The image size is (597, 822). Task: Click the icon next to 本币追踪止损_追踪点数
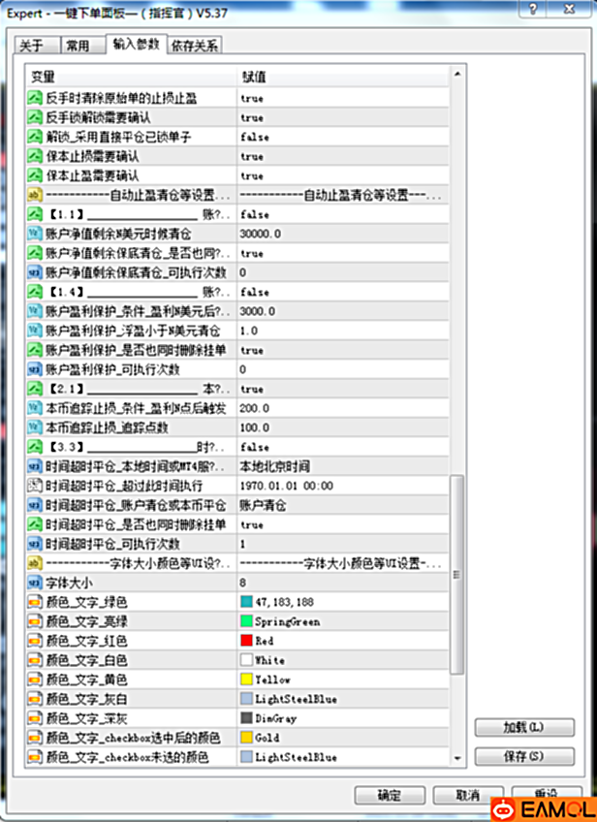[x=36, y=427]
